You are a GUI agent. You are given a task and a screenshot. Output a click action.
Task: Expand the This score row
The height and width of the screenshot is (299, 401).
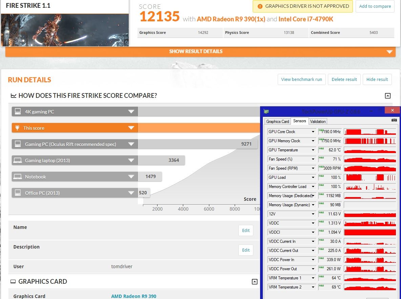click(131, 128)
